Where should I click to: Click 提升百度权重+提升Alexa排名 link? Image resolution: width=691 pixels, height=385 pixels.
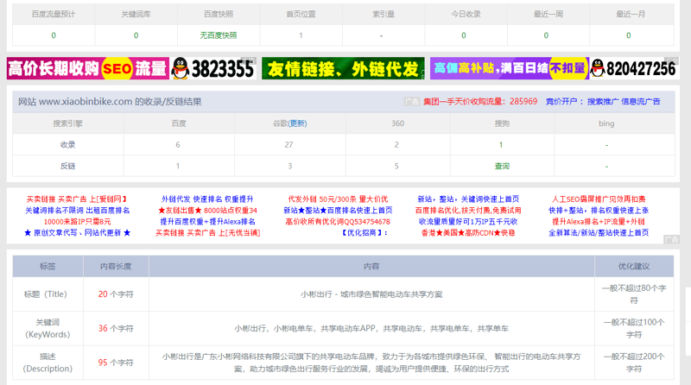[207, 222]
